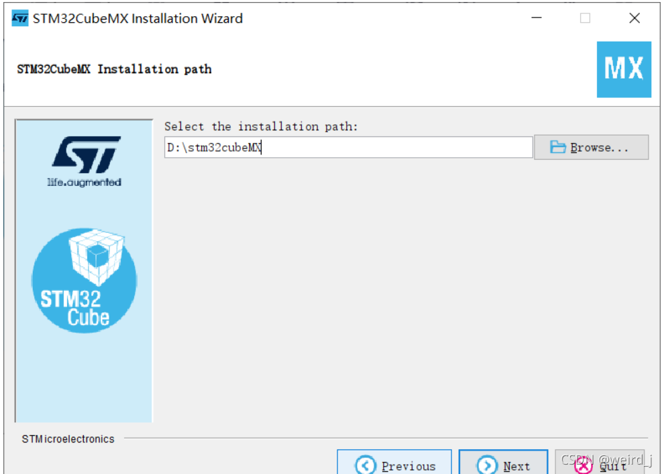This screenshot has width=662, height=474.
Task: Click the Next button
Action: coord(503,462)
